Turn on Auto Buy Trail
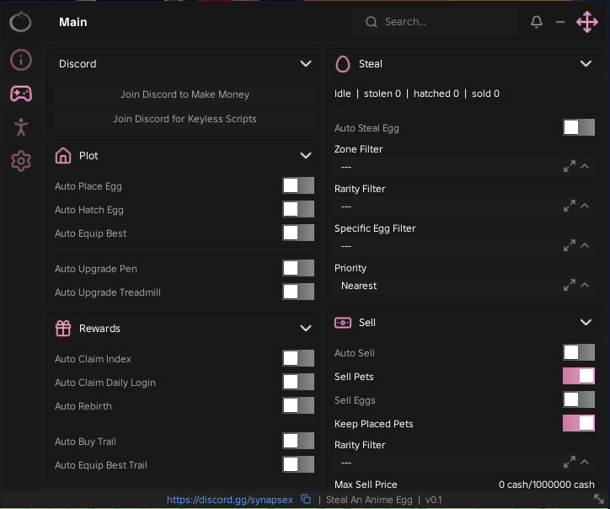Viewport: 610px width, 509px height. [298, 441]
